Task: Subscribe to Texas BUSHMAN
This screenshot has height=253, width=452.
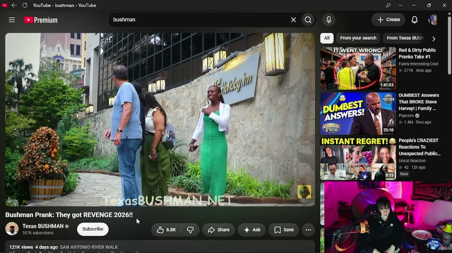Action: click(93, 229)
